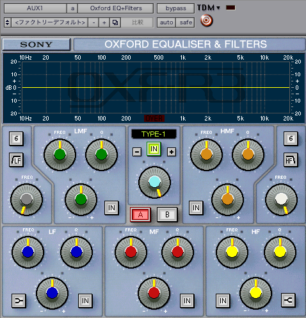This screenshot has width=306, height=318.
Task: Click the HMF FREQ orange knob
Action: [206, 155]
